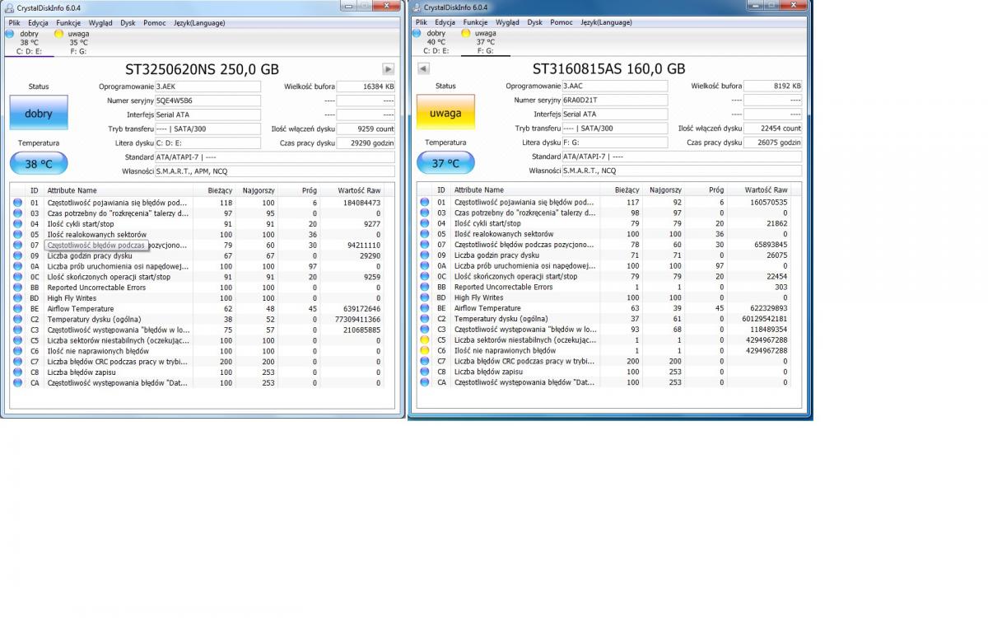Open Wygląd menu in ST3160815AS window
988x618 pixels.
pos(508,22)
